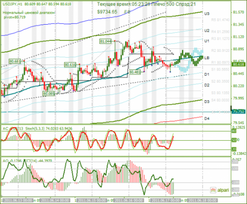247x204 pixels.
Task: Click the 80.085 low price tag
Action: point(48,93)
